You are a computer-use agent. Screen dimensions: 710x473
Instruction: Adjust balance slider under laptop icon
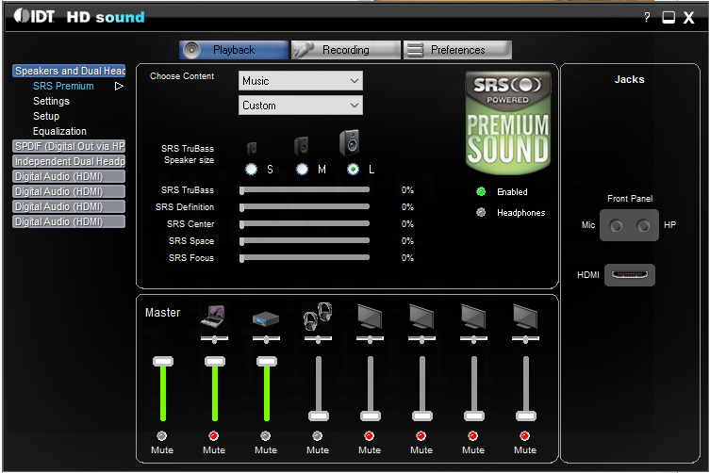click(x=215, y=338)
